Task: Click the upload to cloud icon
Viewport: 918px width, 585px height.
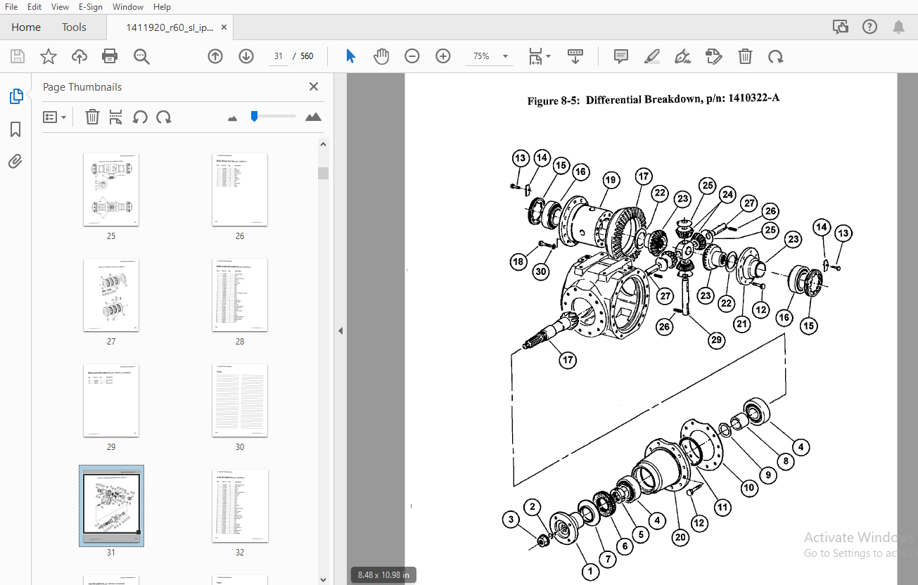Action: pos(79,56)
